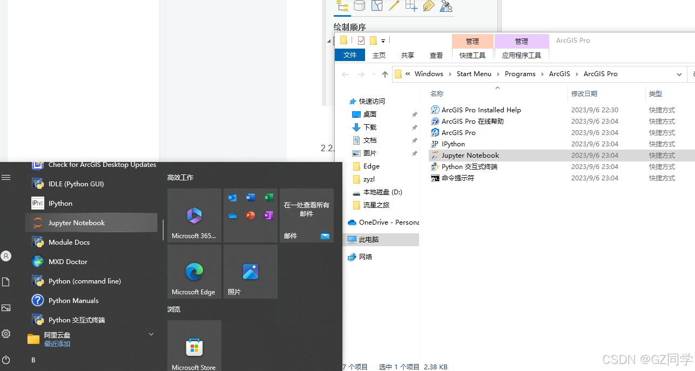Screen dimensions: 695x371
Task: Open 快速访问 in navigation pane
Action: [x=372, y=102]
